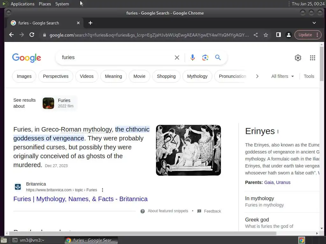Open the Greek vase painting image

tap(188, 150)
